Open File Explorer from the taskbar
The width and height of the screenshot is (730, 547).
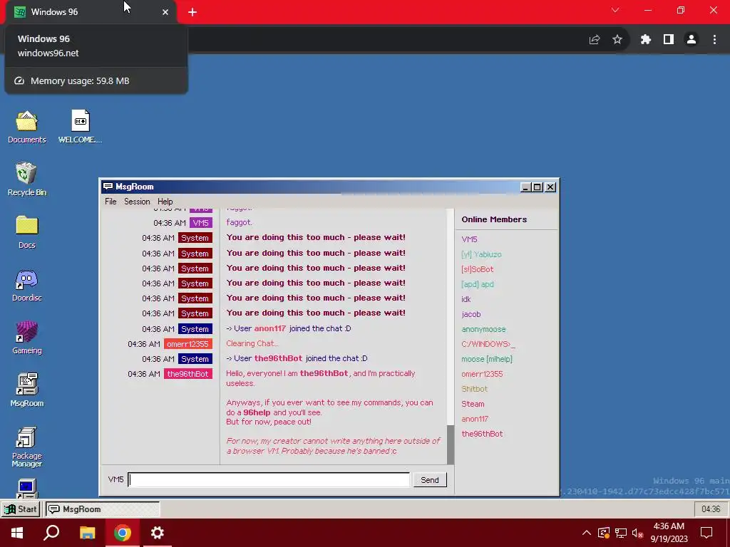click(87, 533)
